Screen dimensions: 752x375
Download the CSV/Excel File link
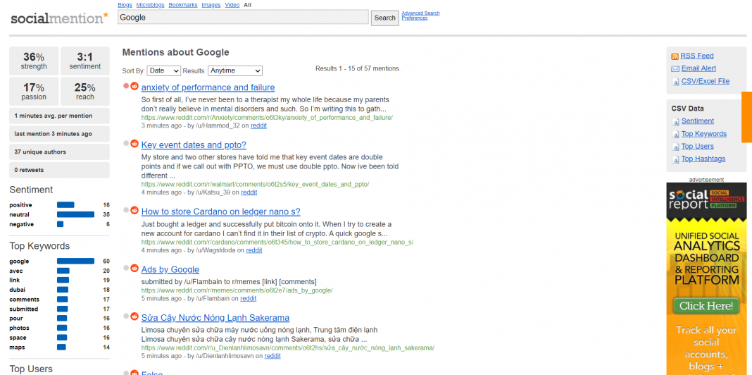[x=706, y=82]
